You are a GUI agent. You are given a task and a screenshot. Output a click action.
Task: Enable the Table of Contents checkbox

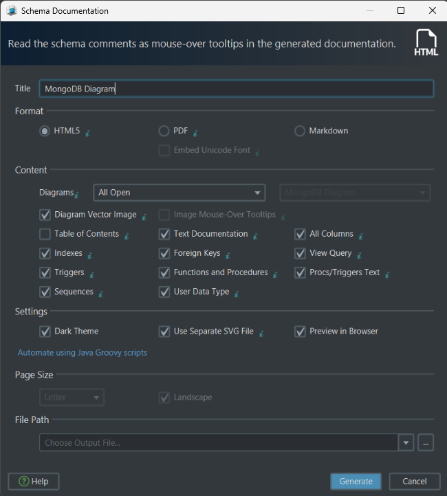tap(45, 234)
